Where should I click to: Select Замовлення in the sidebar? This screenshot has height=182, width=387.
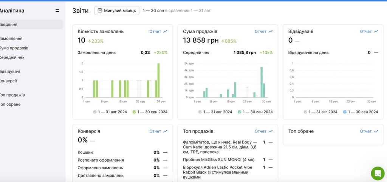click(x=11, y=39)
